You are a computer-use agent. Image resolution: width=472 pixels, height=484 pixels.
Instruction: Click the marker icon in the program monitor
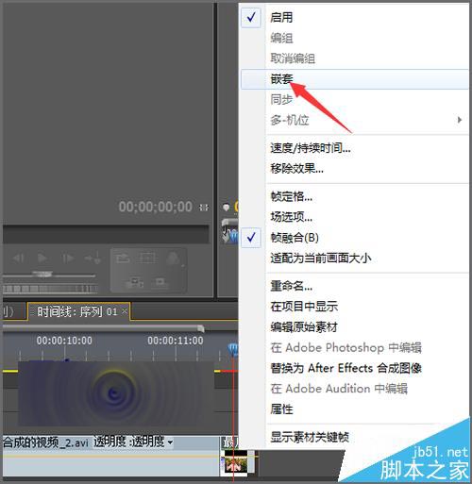point(226,208)
